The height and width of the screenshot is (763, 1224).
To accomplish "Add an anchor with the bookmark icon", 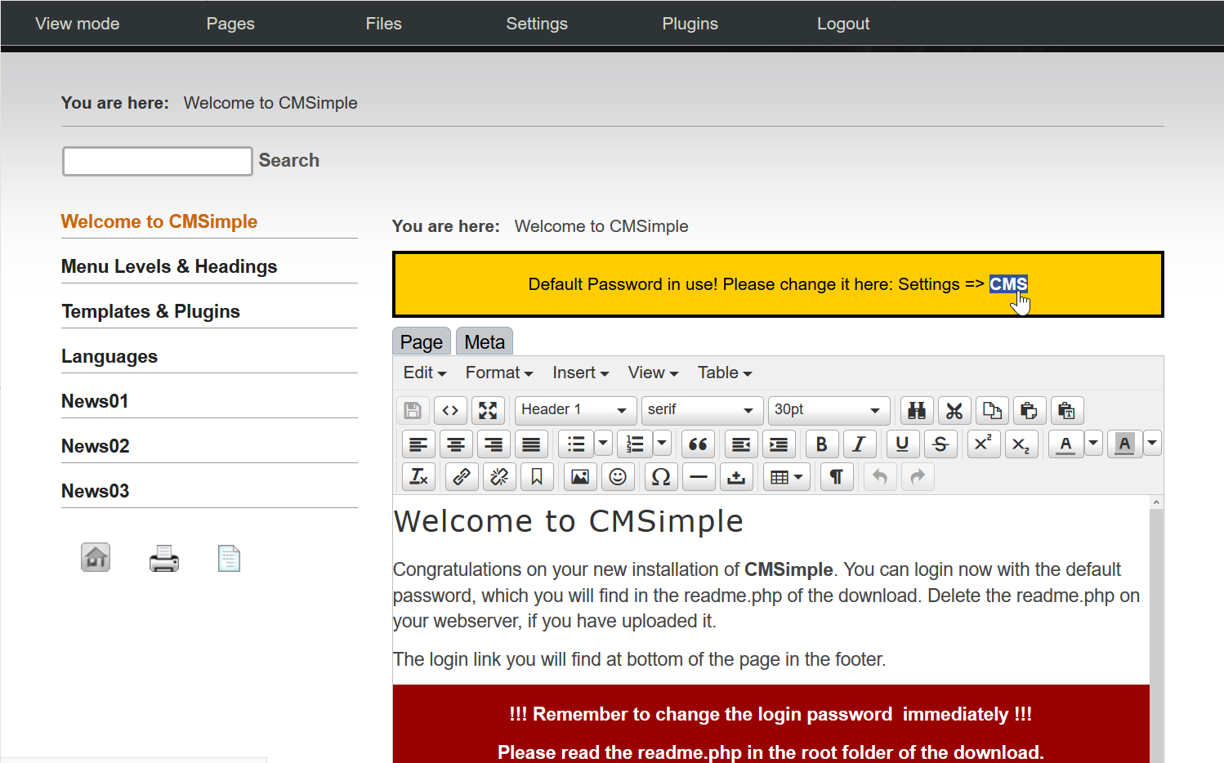I will coord(537,477).
